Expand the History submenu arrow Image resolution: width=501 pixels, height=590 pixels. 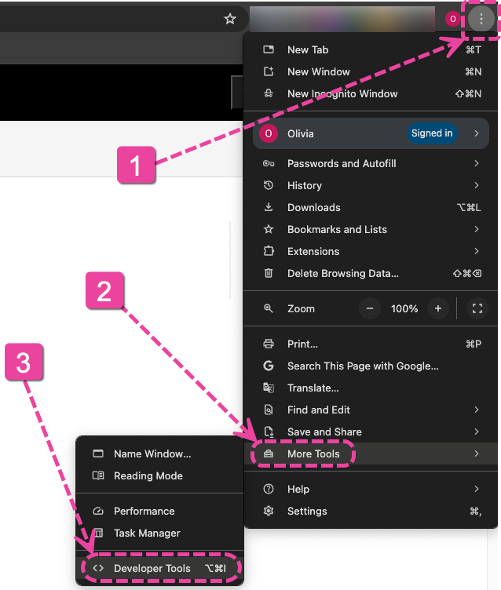tap(477, 185)
